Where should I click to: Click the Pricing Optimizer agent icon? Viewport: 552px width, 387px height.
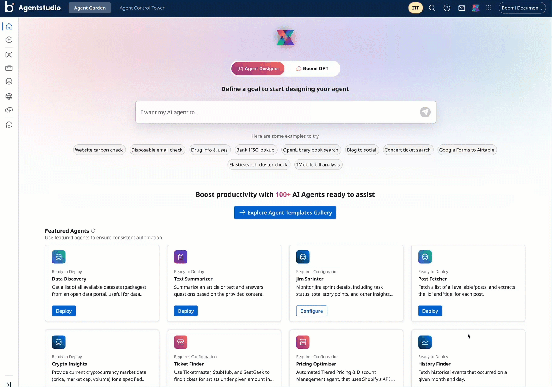click(303, 342)
